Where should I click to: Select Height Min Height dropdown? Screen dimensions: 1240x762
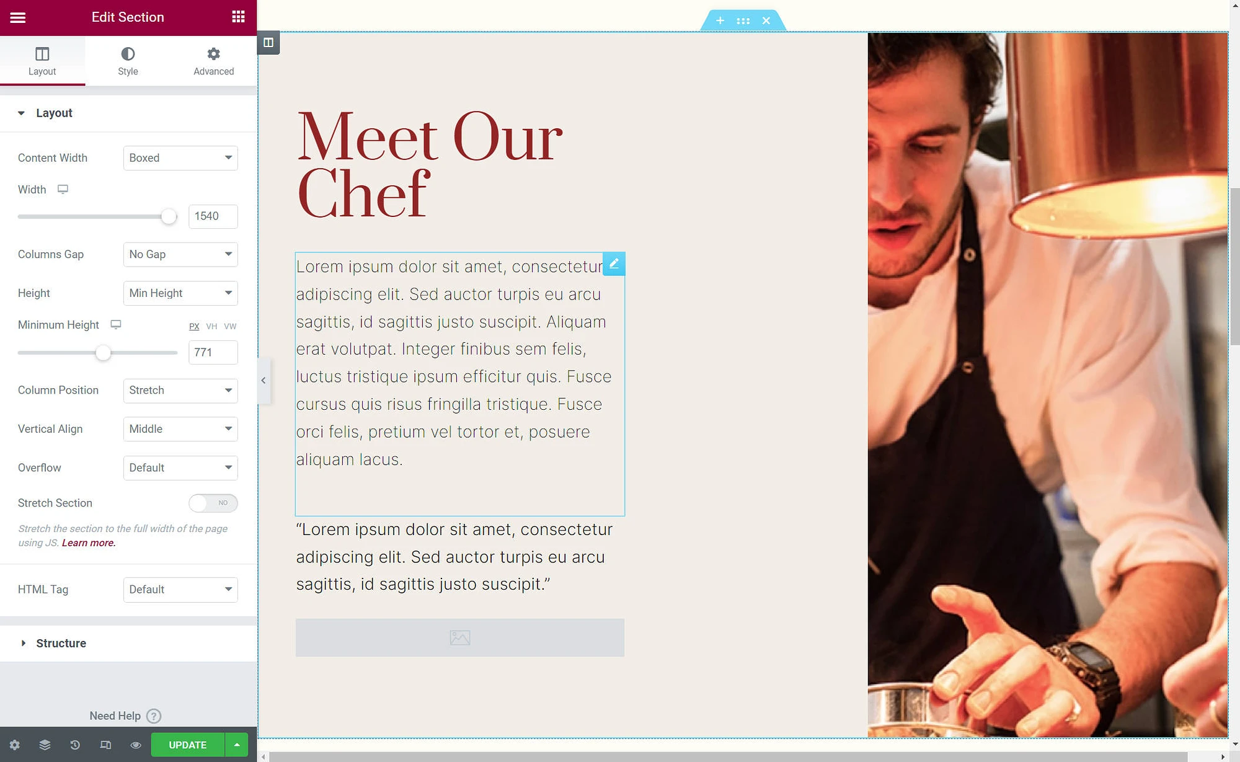coord(180,293)
